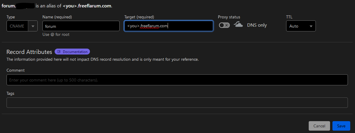The width and height of the screenshot is (355, 133).
Task: Select the CNAME record type field
Action: pos(17,26)
